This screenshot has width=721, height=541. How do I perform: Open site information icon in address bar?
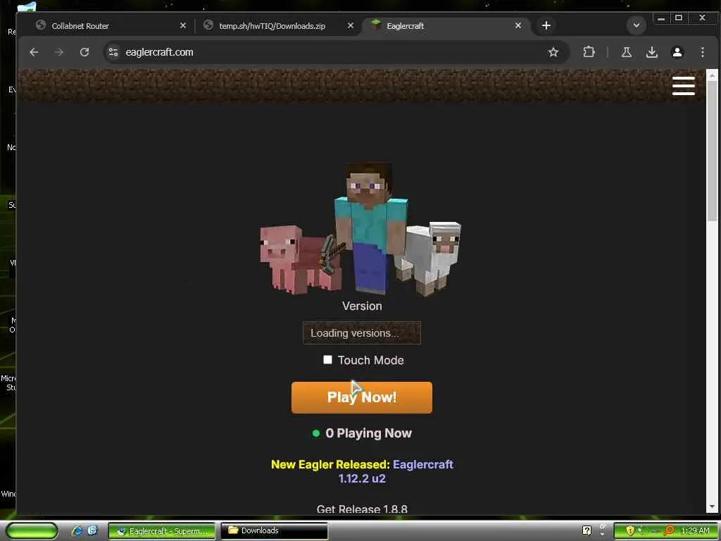point(113,52)
